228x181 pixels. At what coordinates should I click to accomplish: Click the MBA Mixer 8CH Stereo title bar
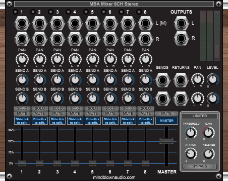click(114, 4)
